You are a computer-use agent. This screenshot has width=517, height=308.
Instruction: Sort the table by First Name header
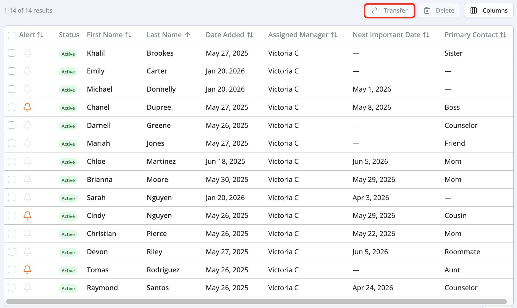128,35
